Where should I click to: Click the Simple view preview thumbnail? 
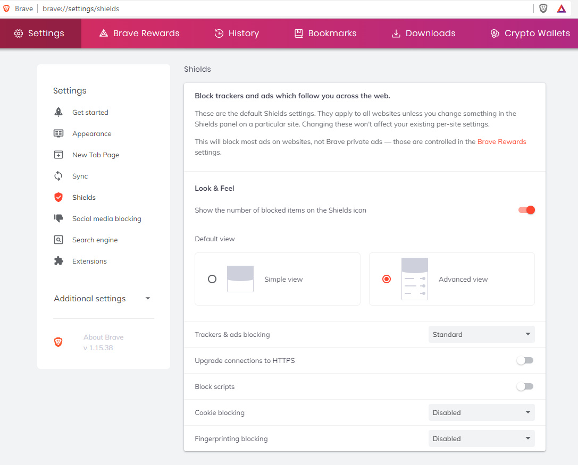click(x=240, y=279)
